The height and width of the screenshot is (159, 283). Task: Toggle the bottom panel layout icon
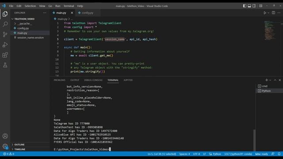pyautogui.click(x=249, y=6)
